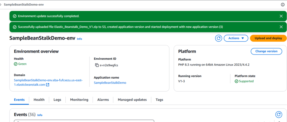The image size is (287, 122).
Task: Dismiss the "Environment update successfully completed" banner
Action: pos(281,16)
